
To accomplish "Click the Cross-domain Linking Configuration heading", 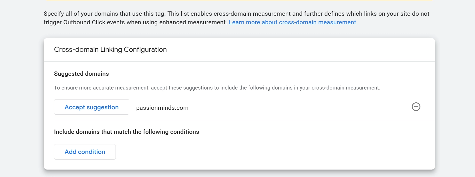I will coord(110,49).
